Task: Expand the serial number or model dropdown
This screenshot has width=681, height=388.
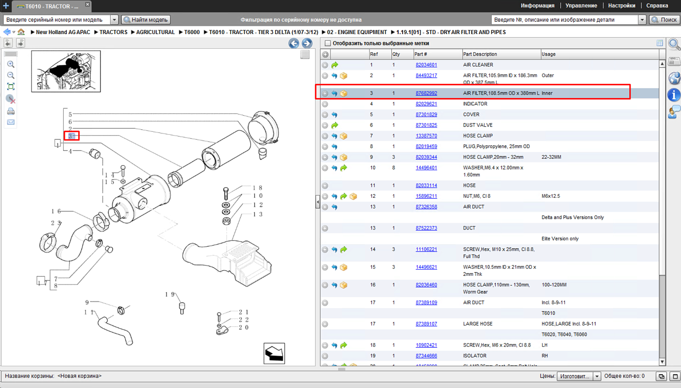Action: tap(114, 20)
